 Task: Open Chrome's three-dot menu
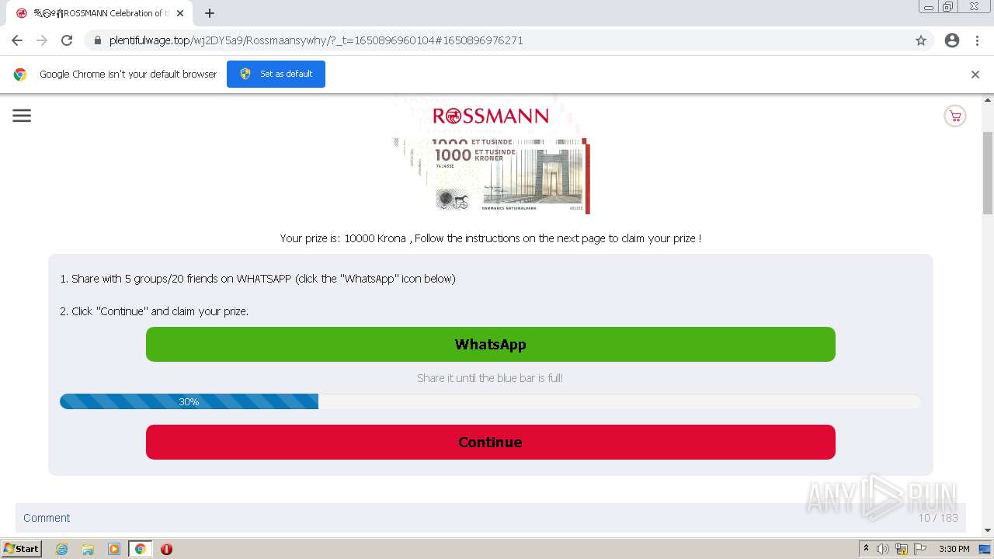(977, 40)
